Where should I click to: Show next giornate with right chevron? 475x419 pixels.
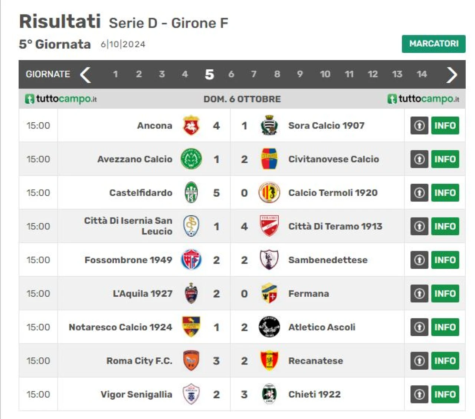452,75
